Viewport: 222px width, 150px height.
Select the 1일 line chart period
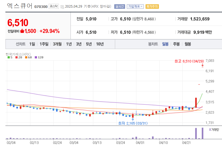pos(32,44)
